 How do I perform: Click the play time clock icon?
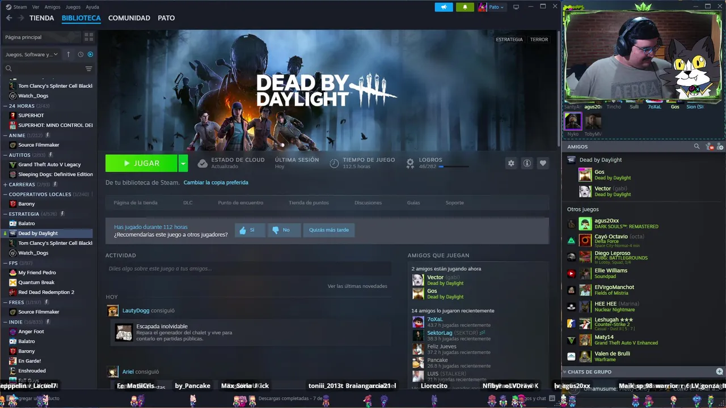coord(334,163)
